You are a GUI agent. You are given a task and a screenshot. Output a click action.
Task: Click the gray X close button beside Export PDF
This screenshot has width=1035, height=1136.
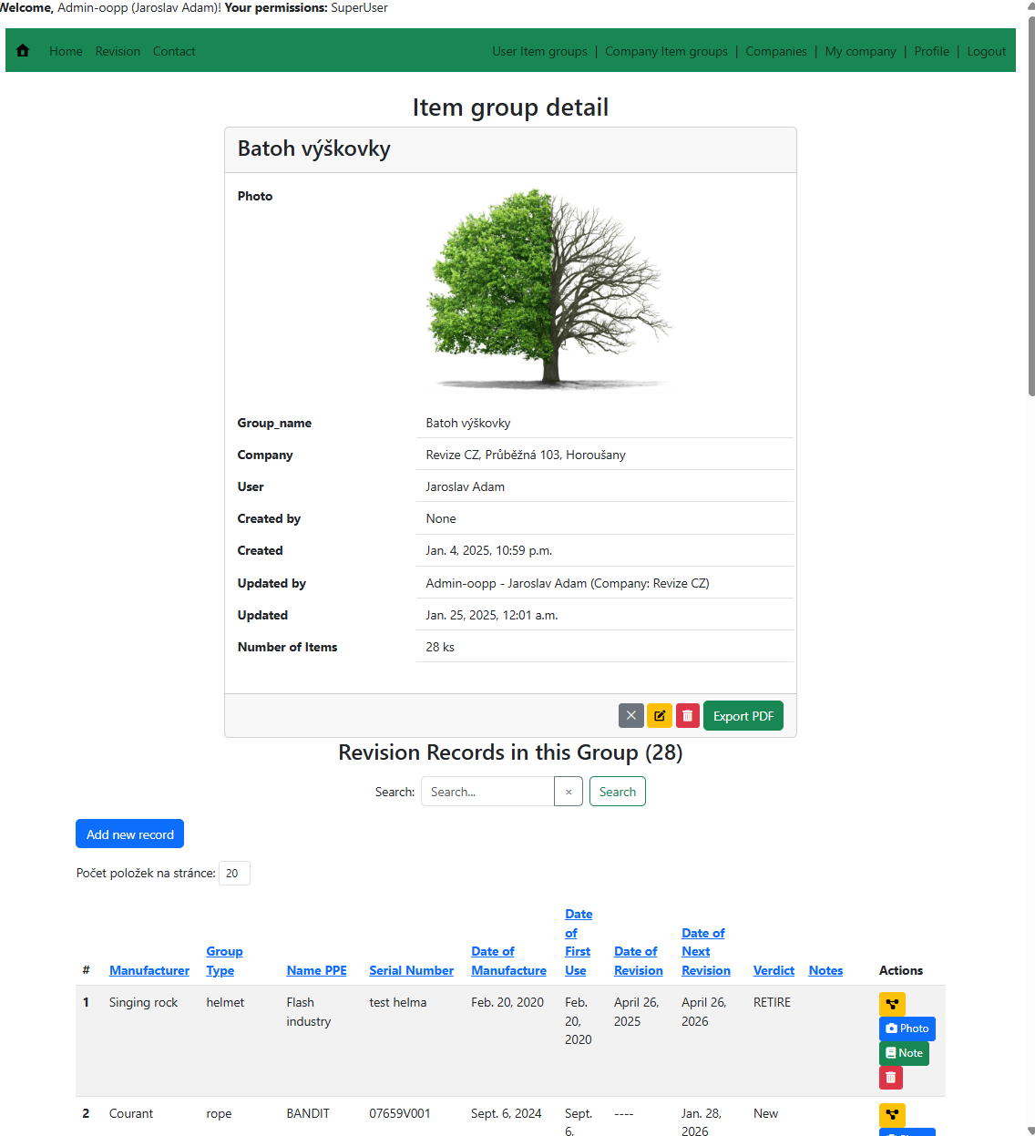pyautogui.click(x=630, y=716)
